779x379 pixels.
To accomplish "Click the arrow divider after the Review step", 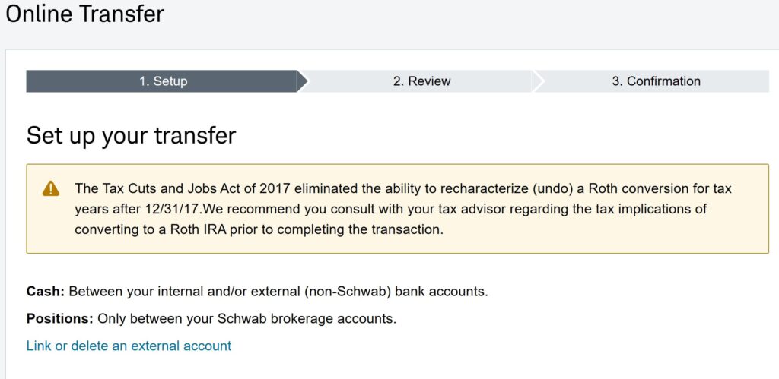I will 539,81.
